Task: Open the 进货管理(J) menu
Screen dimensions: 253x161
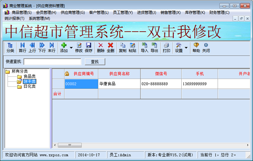Action: coord(147,12)
